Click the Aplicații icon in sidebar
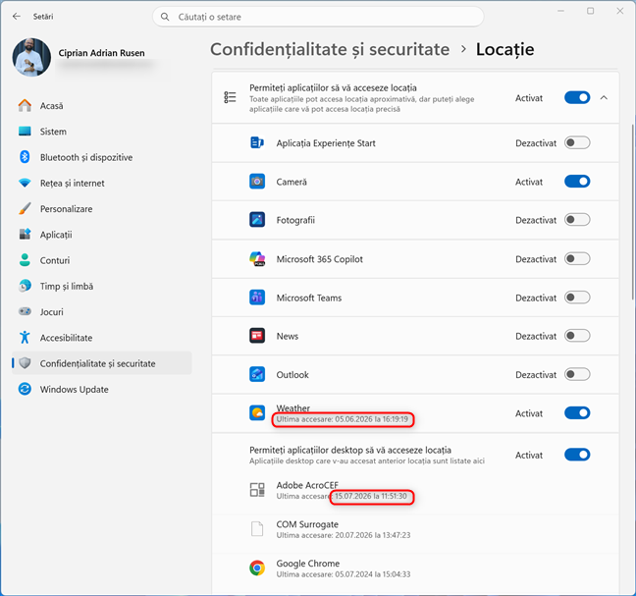636x596 pixels. click(25, 234)
